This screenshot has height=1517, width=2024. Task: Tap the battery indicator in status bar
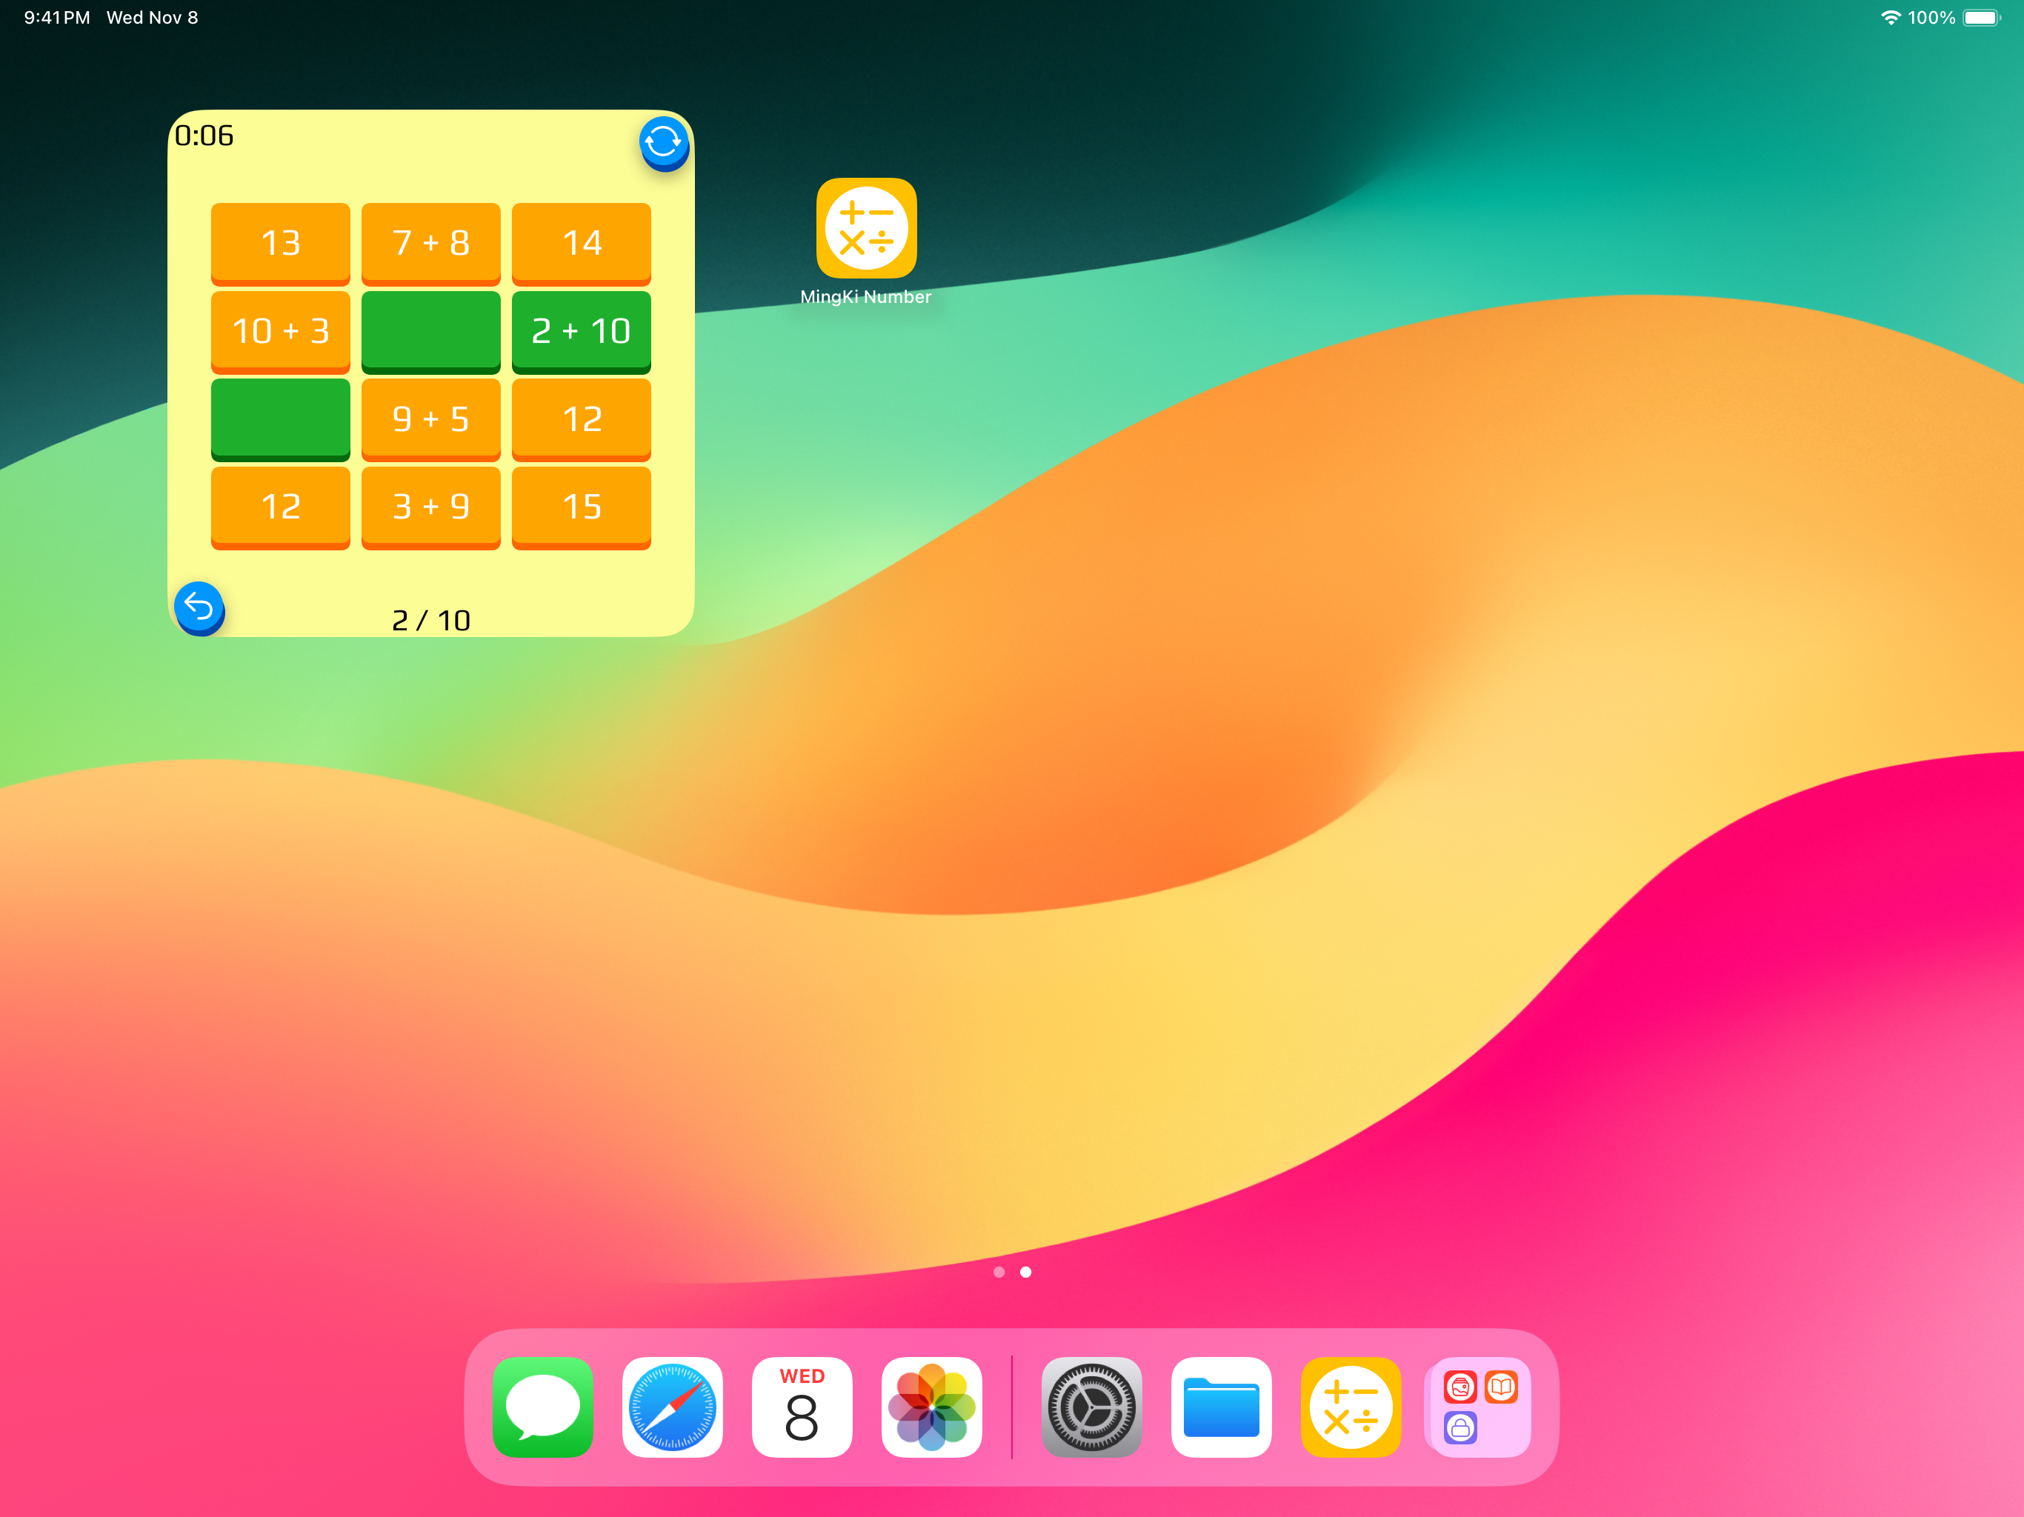tap(1981, 17)
